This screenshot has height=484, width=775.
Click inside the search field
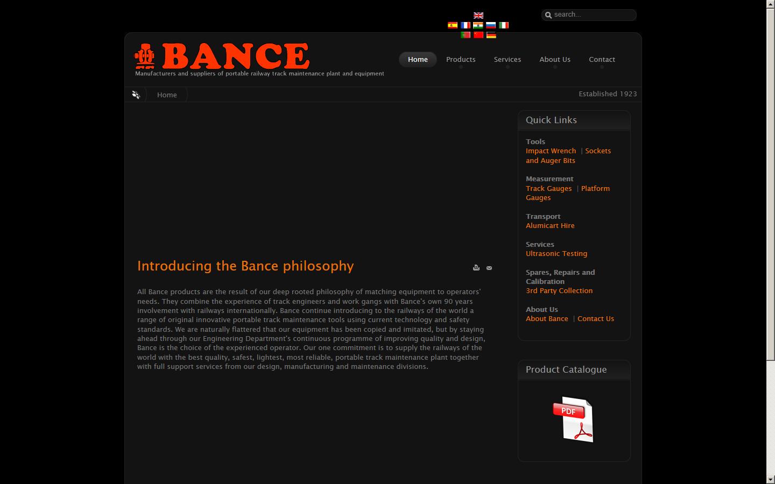(589, 15)
